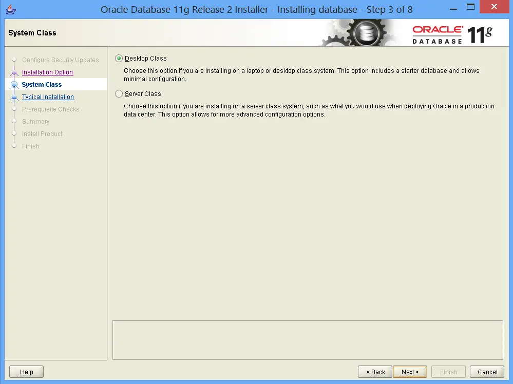Open the Help button
The height and width of the screenshot is (384, 513).
pyautogui.click(x=26, y=372)
